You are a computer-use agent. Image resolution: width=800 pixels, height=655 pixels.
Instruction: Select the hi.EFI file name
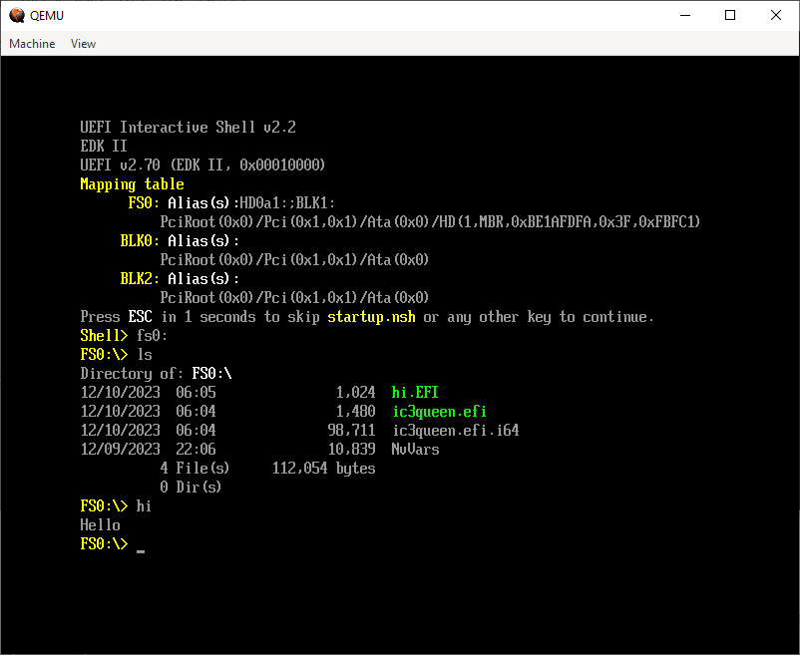tap(414, 392)
